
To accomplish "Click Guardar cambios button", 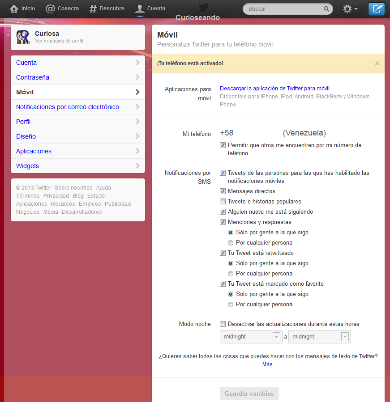I will point(249,394).
